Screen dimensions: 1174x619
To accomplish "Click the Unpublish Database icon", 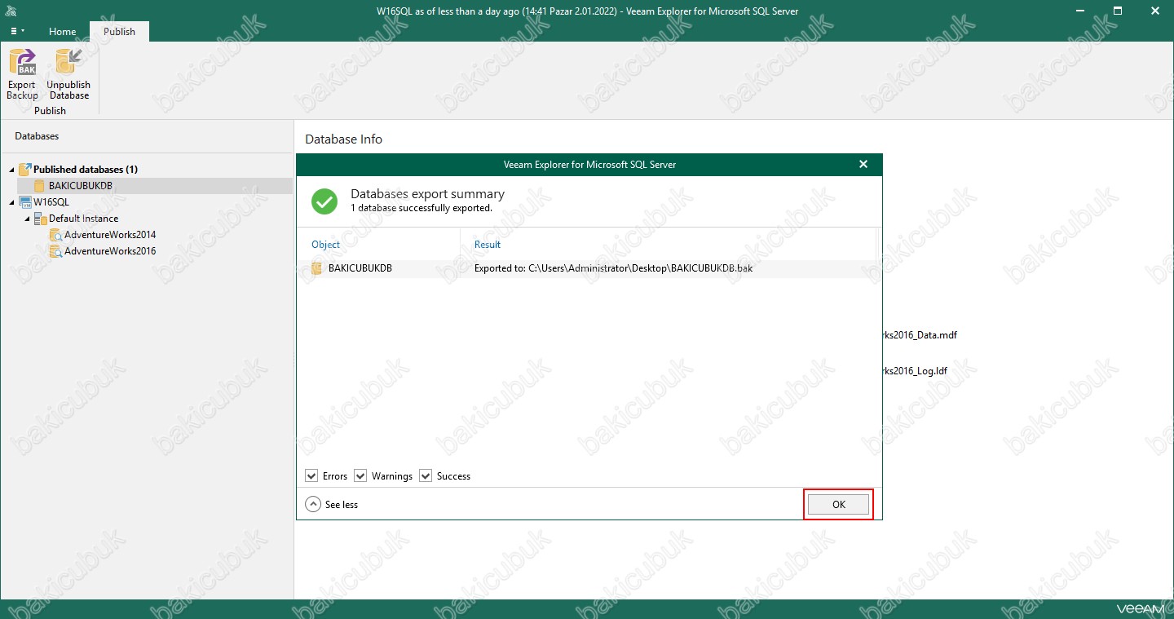I will (68, 63).
